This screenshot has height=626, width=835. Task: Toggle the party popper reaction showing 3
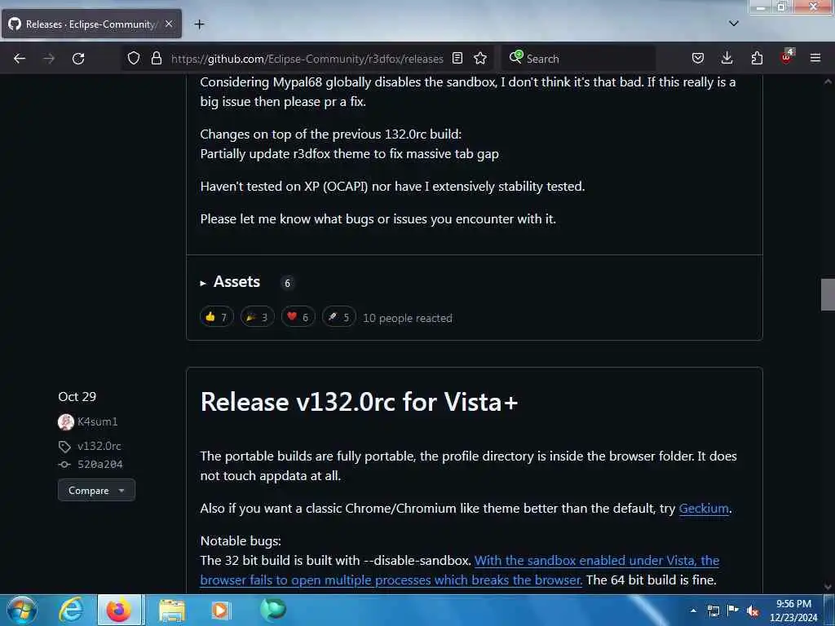(x=257, y=317)
